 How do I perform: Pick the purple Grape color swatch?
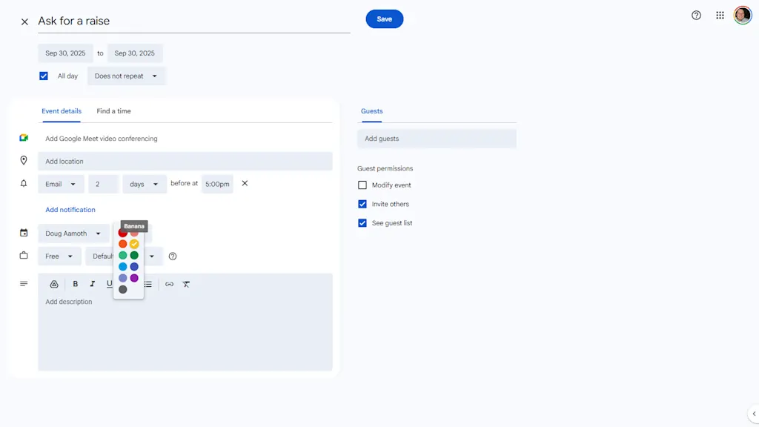[x=134, y=278]
